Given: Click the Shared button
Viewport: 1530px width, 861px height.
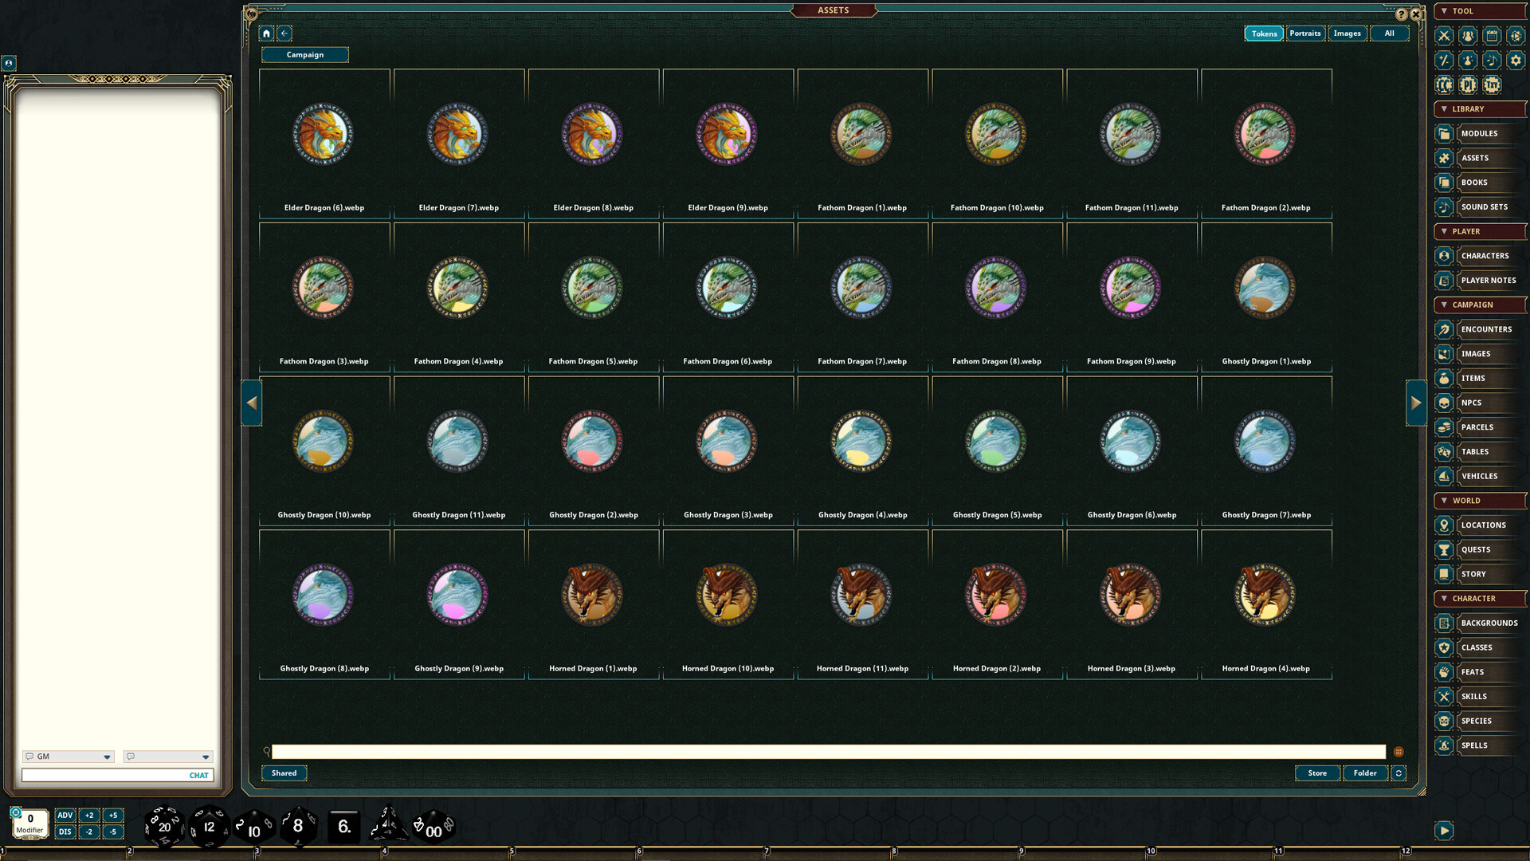Looking at the screenshot, I should pos(284,773).
